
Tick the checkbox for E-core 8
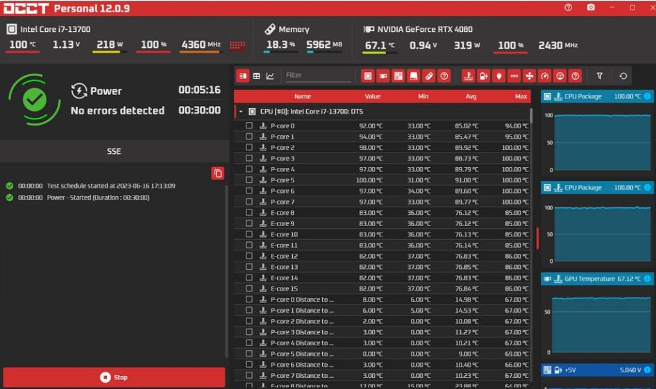click(249, 213)
